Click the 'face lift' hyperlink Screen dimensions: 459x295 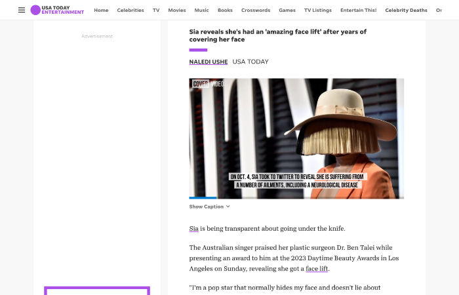tap(317, 269)
